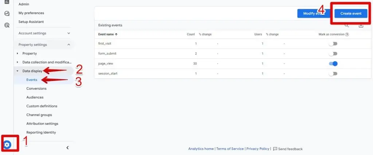Sort by Event name arrow

[x=116, y=34]
